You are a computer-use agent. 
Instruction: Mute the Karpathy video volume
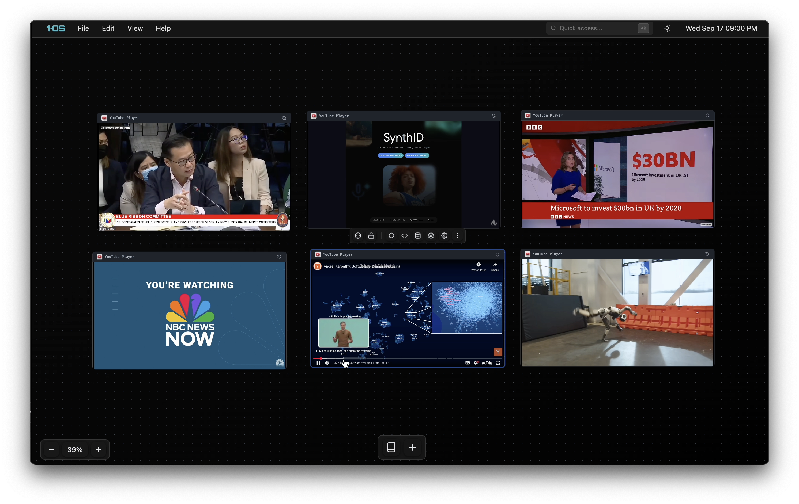coord(326,363)
